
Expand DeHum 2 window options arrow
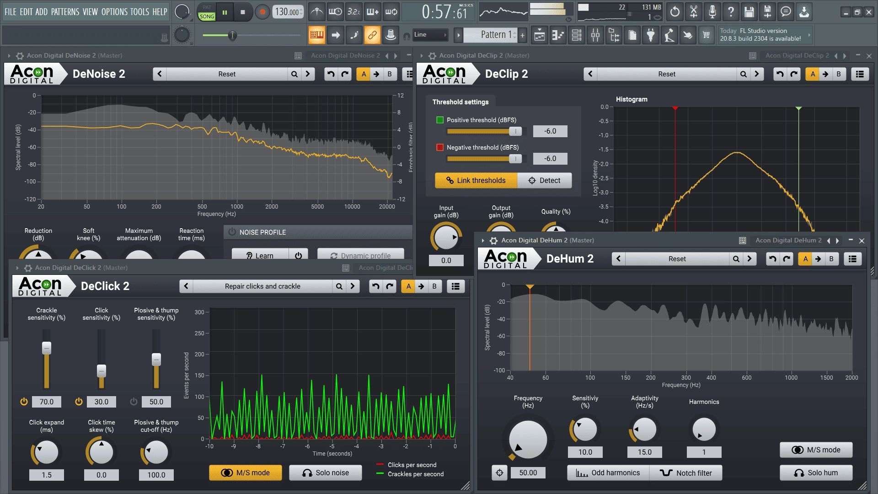(x=482, y=240)
